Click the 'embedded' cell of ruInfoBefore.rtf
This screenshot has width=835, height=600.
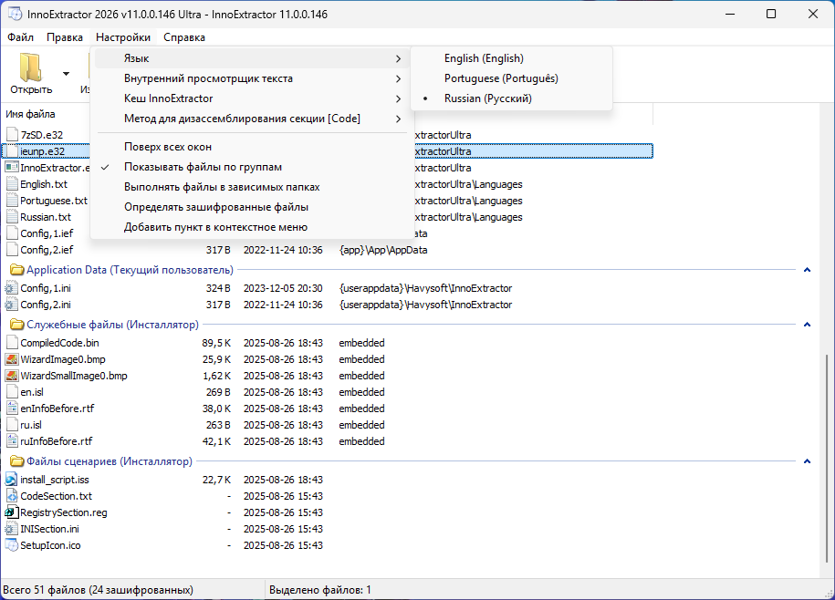click(x=361, y=441)
